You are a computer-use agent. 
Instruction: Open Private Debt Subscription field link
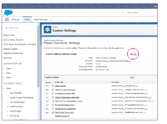[65, 105]
